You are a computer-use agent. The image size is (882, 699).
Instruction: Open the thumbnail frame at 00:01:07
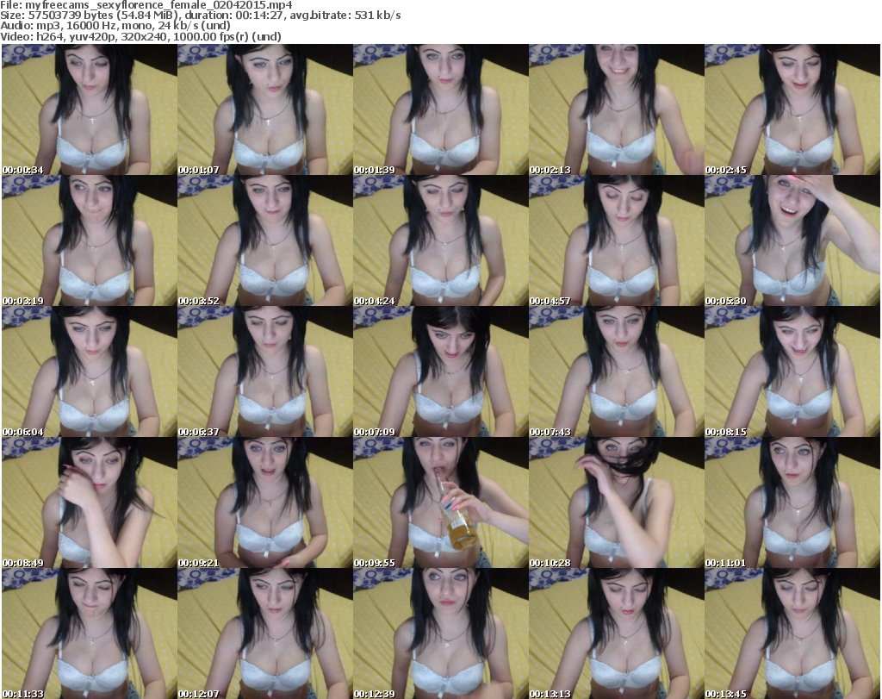(265, 109)
